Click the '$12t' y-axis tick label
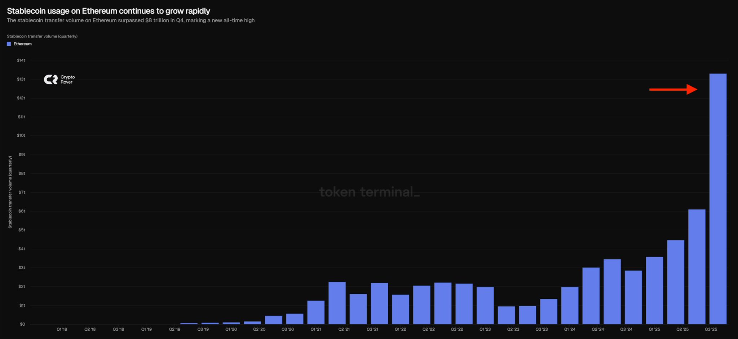The width and height of the screenshot is (738, 339). [x=21, y=98]
